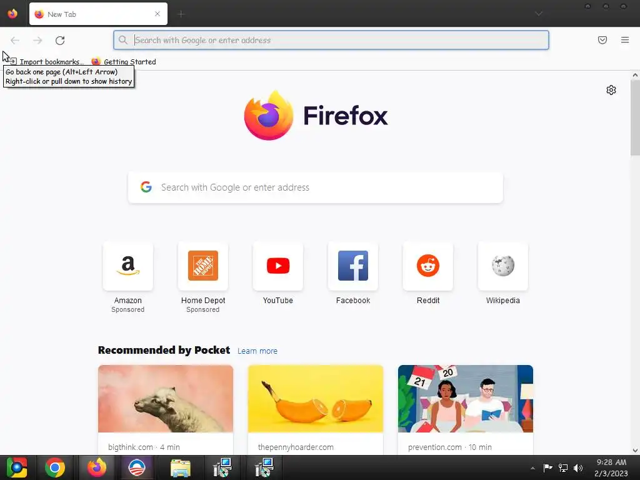
Task: Click the 9:28 AM clock in the taskbar
Action: [611, 462]
